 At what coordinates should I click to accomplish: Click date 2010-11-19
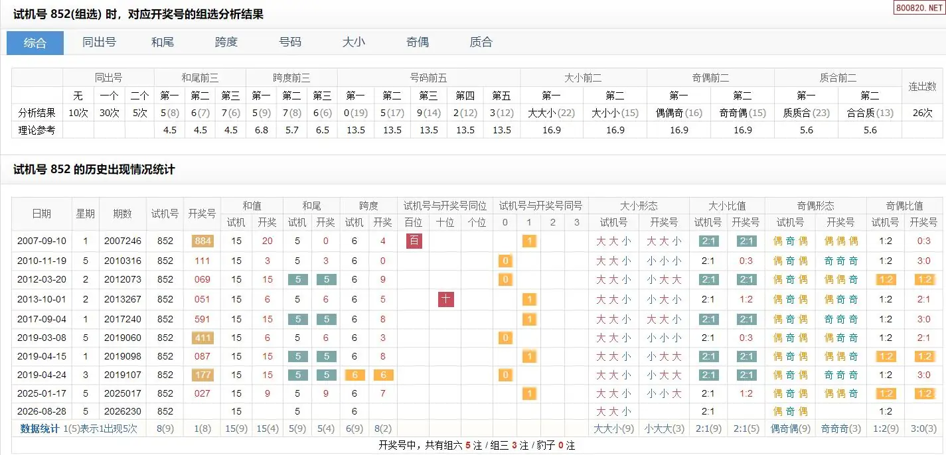click(x=42, y=261)
